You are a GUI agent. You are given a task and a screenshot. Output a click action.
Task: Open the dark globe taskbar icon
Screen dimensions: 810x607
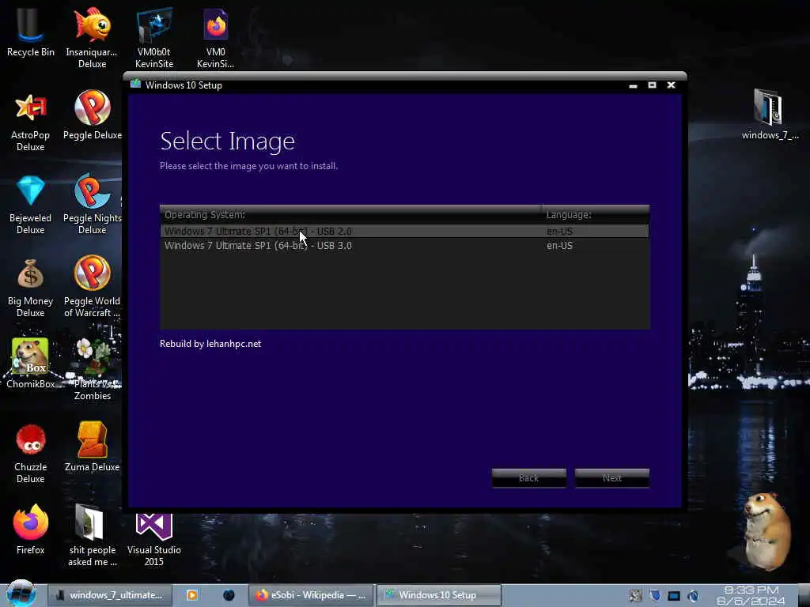click(x=229, y=595)
